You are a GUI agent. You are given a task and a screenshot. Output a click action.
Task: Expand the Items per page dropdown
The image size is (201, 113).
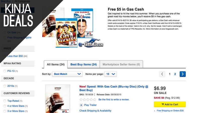[111, 74]
